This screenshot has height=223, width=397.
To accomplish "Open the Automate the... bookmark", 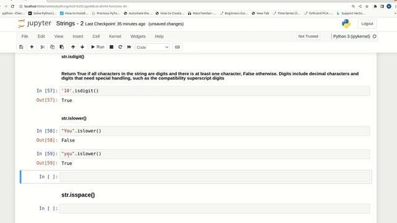I will click(138, 13).
